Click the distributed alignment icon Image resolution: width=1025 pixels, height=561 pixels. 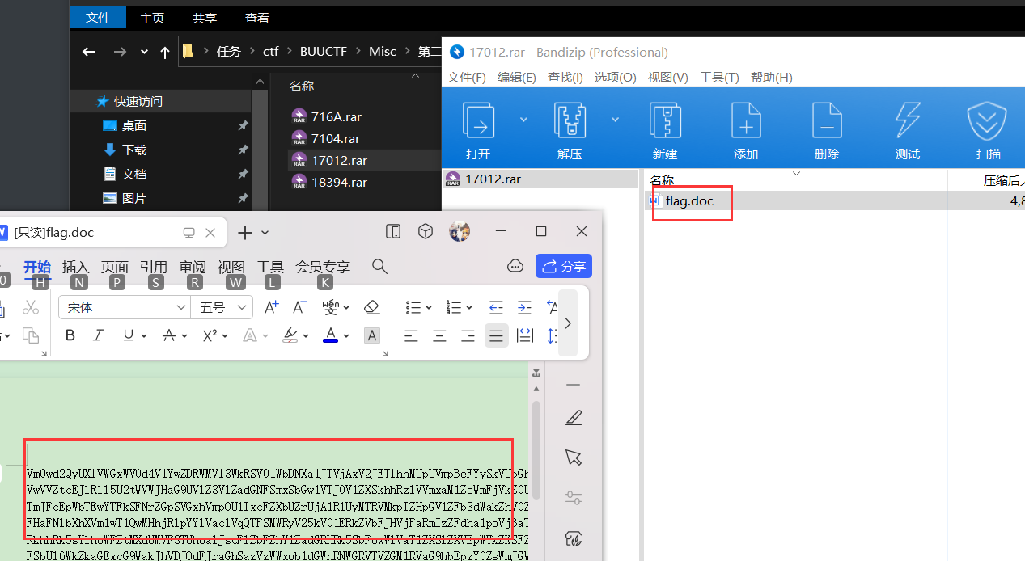click(524, 335)
